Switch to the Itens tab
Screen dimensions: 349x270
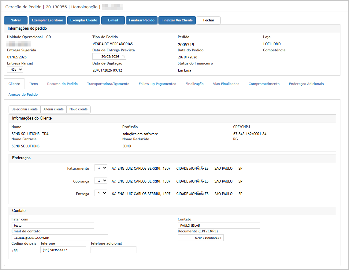[x=34, y=84]
